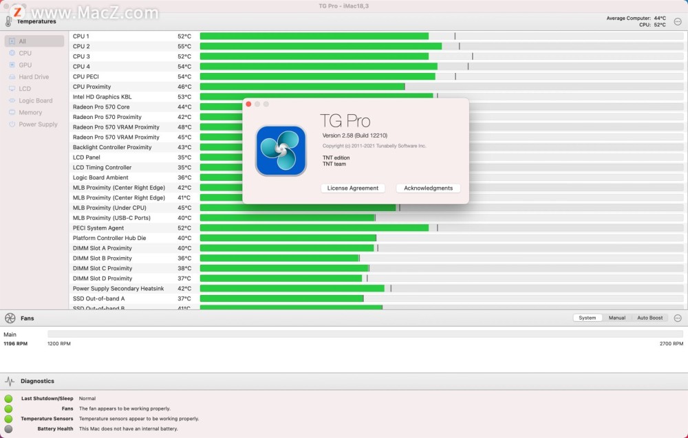The image size is (688, 438).
Task: Select the DIMM Slot D Proximity row
Action: tap(378, 278)
